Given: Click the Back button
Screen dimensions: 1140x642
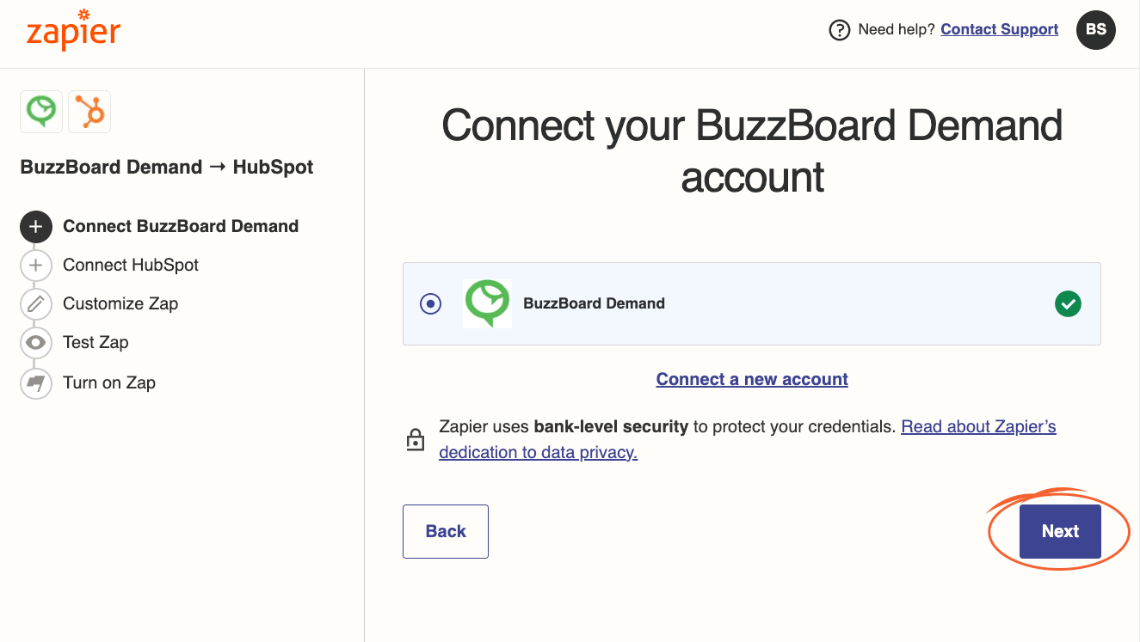Looking at the screenshot, I should click(446, 531).
